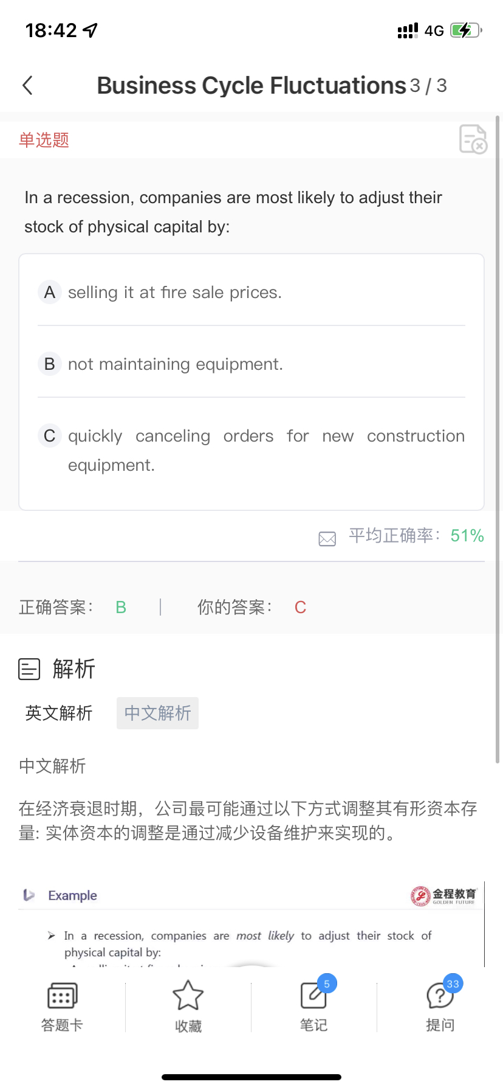Image resolution: width=503 pixels, height=1090 pixels.
Task: Tap the 解析 section list icon
Action: point(29,669)
